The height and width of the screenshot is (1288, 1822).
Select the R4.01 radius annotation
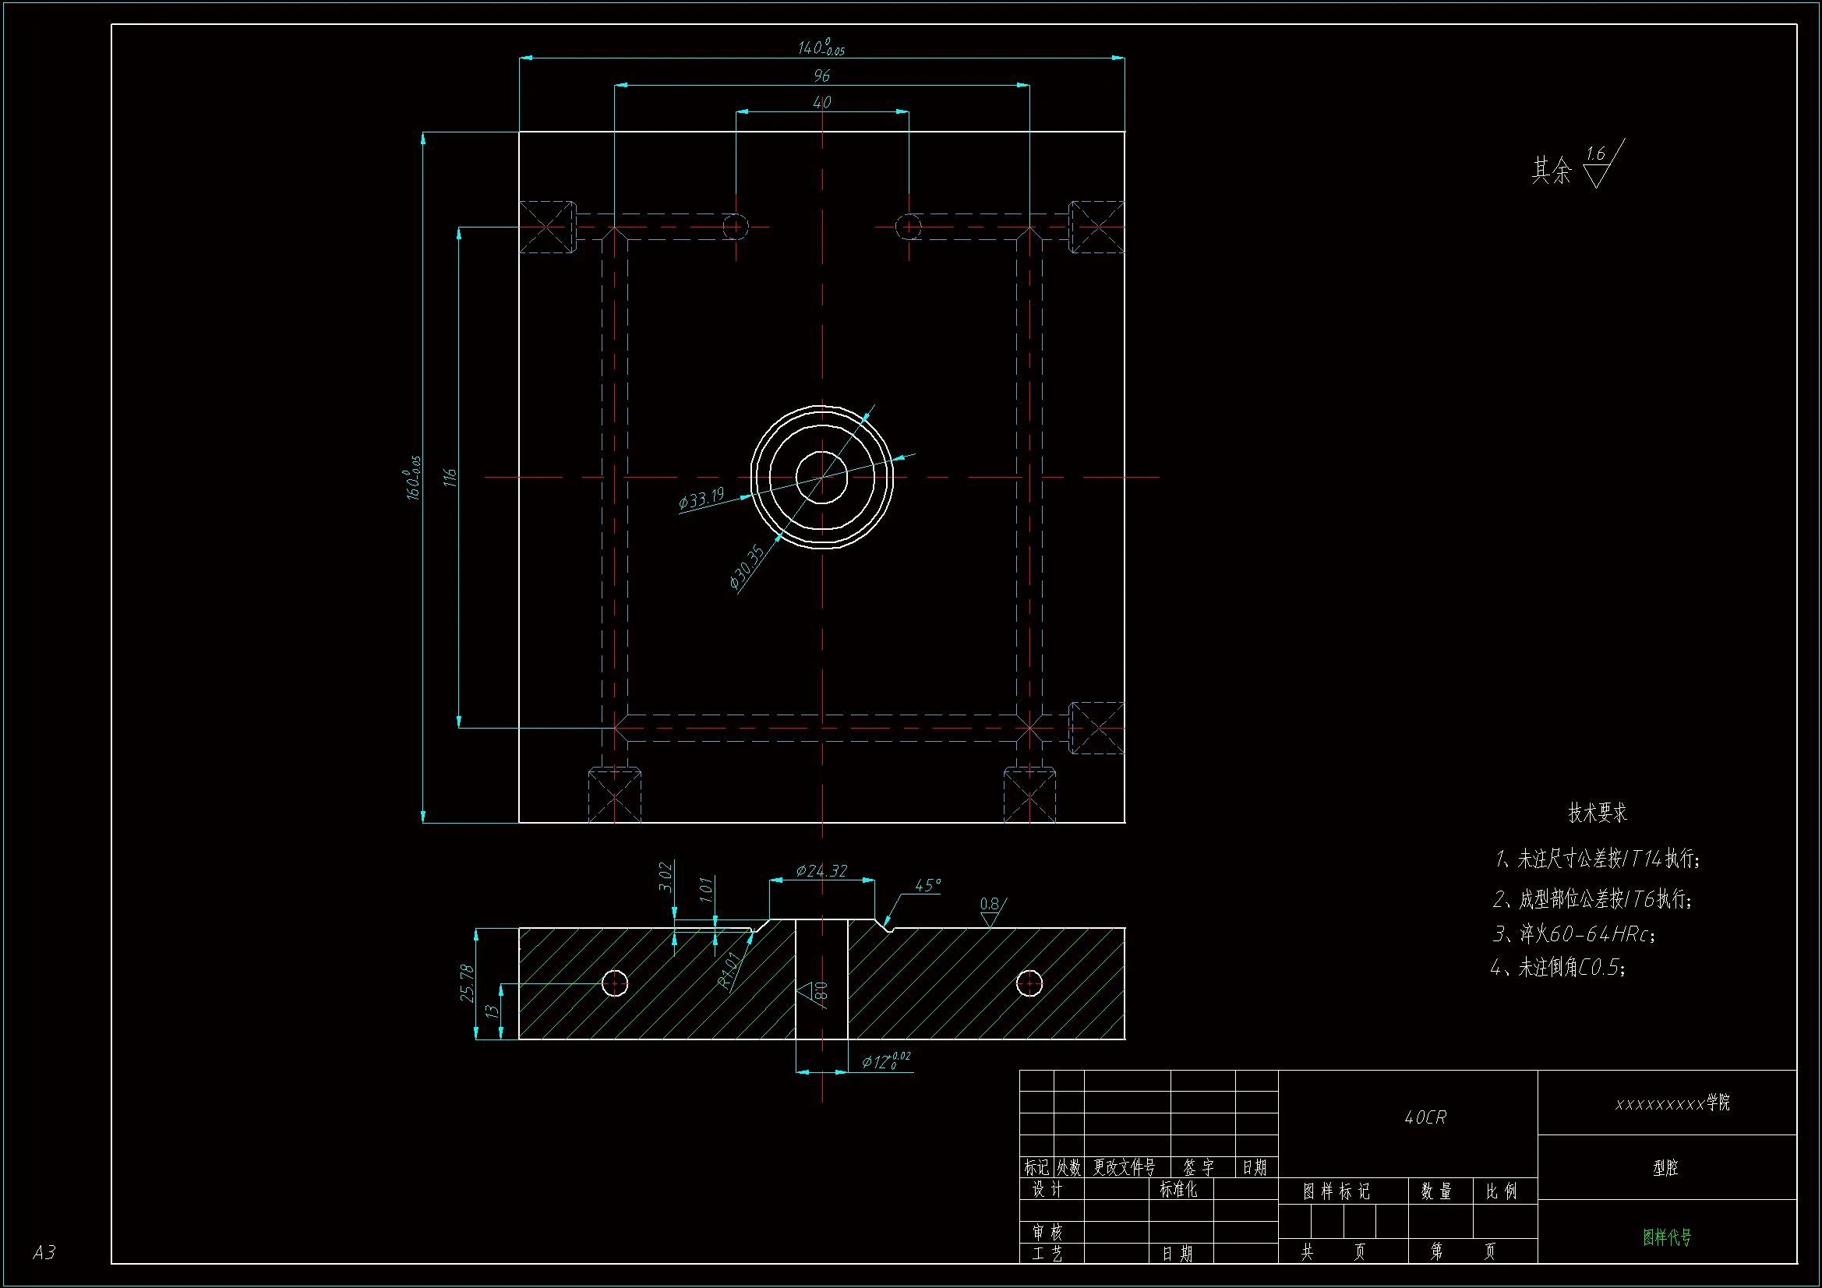point(729,969)
